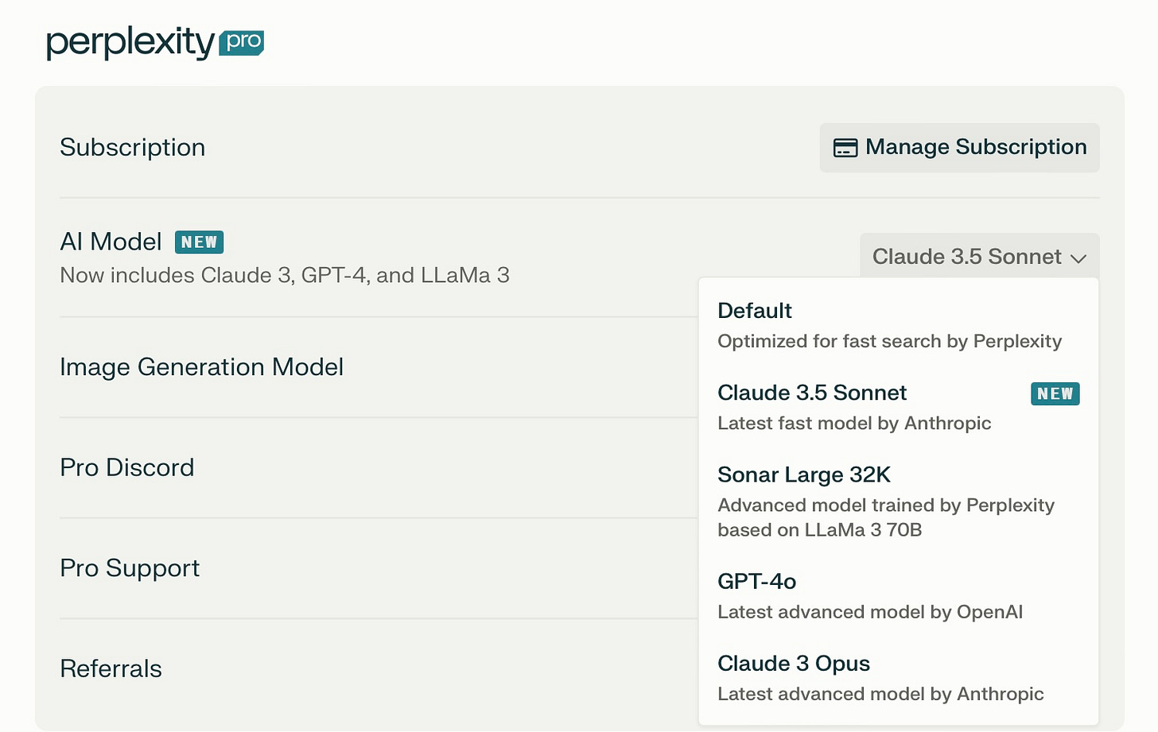Expand the Claude 3.5 Sonnet model dropdown
The height and width of the screenshot is (732, 1158).
[979, 256]
